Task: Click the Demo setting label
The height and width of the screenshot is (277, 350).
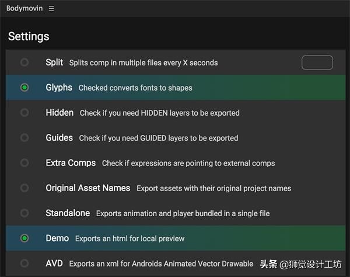Action: pos(57,238)
